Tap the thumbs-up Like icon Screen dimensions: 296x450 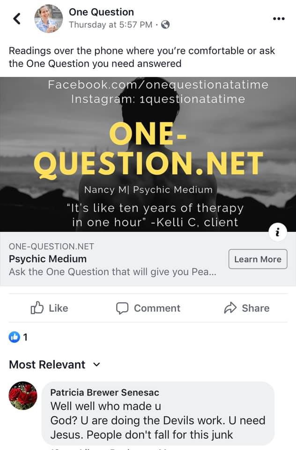point(37,308)
